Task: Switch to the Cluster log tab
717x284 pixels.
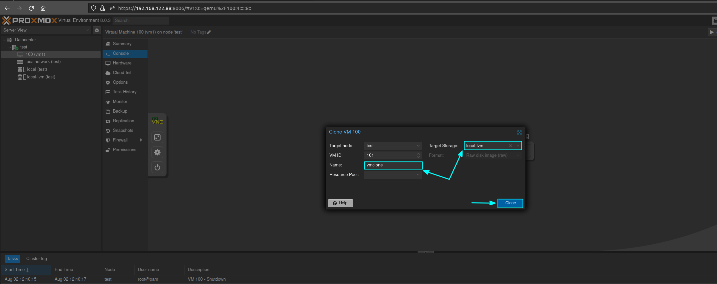Action: tap(37, 259)
